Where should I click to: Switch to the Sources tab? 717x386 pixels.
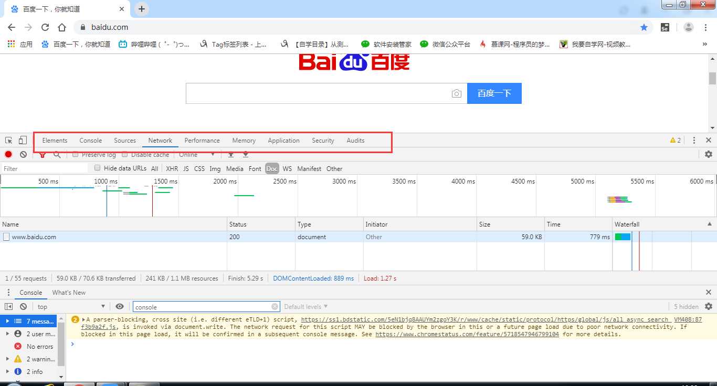[x=125, y=141]
